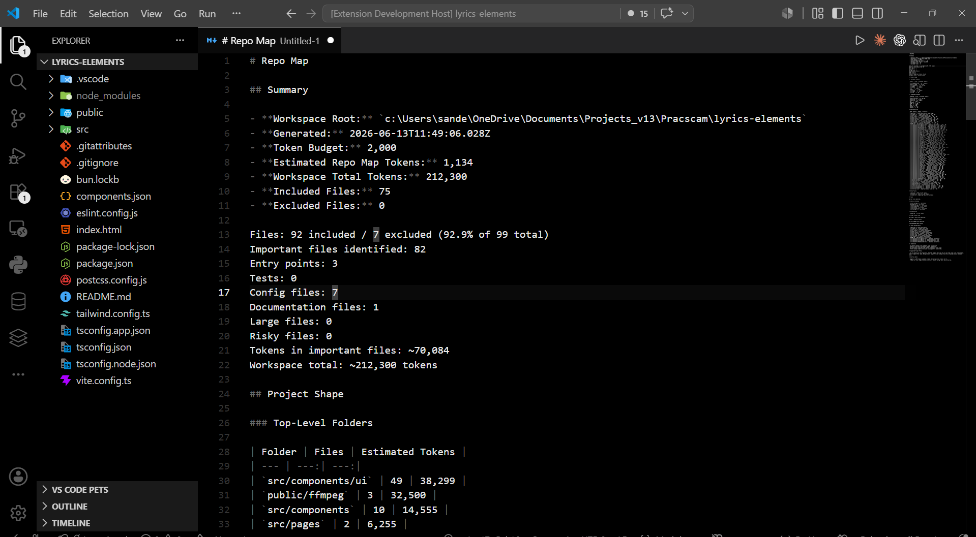Open the Search view icon
This screenshot has height=537, width=976.
(18, 82)
